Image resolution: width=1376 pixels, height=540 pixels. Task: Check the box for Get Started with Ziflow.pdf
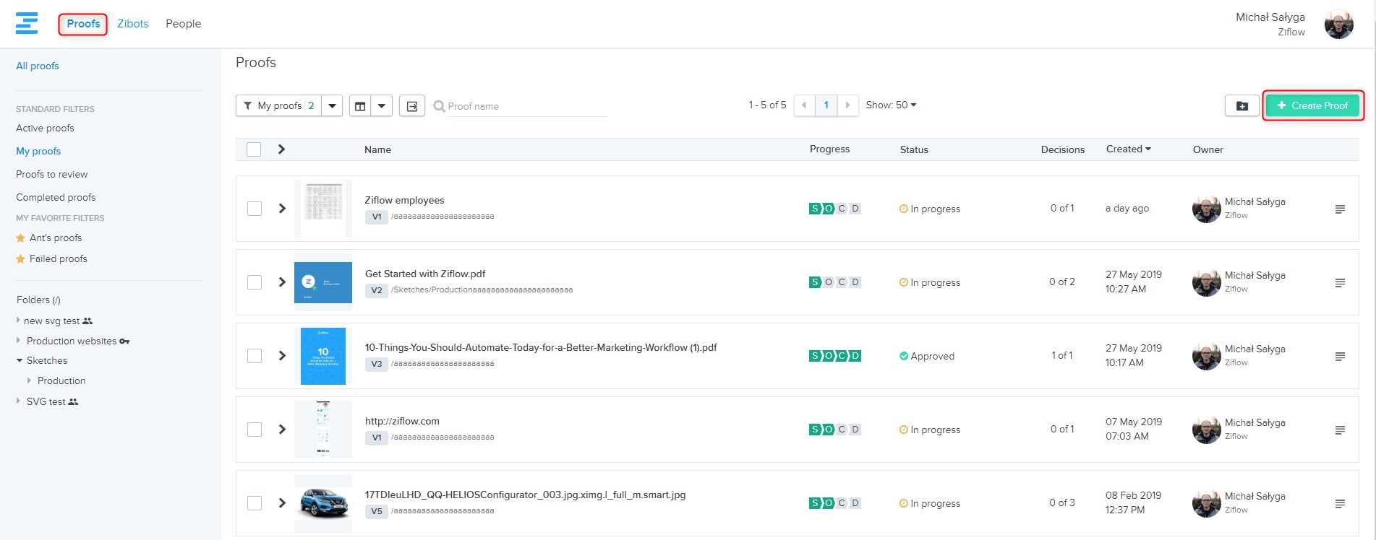click(255, 282)
